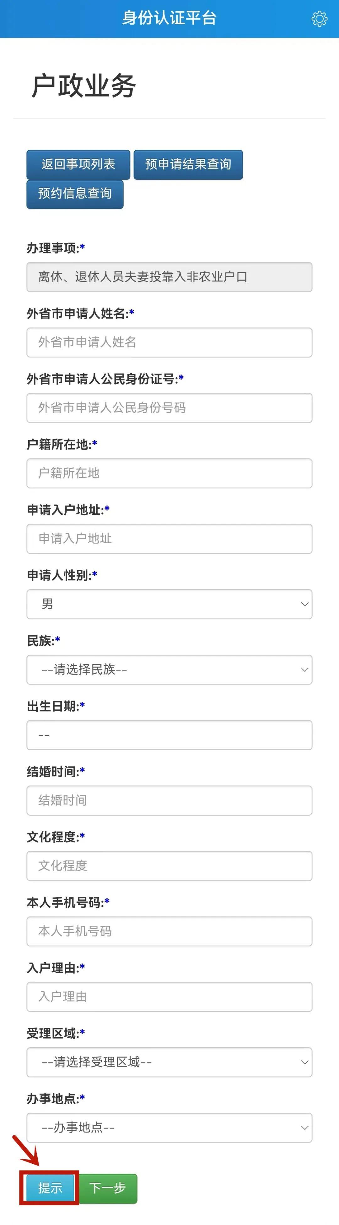Open the 出生日期 date field
The image size is (339, 1225).
pos(169,735)
